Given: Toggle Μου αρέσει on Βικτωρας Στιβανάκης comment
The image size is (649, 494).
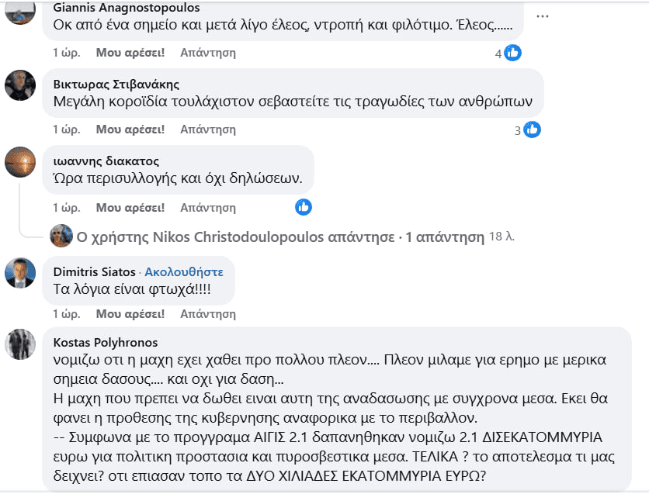Looking at the screenshot, I should 130,130.
